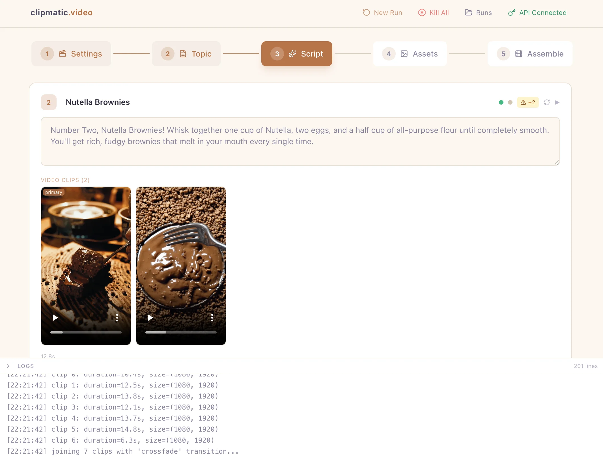Open the Runs folder
Screen dimensions: 603x459
478,13
